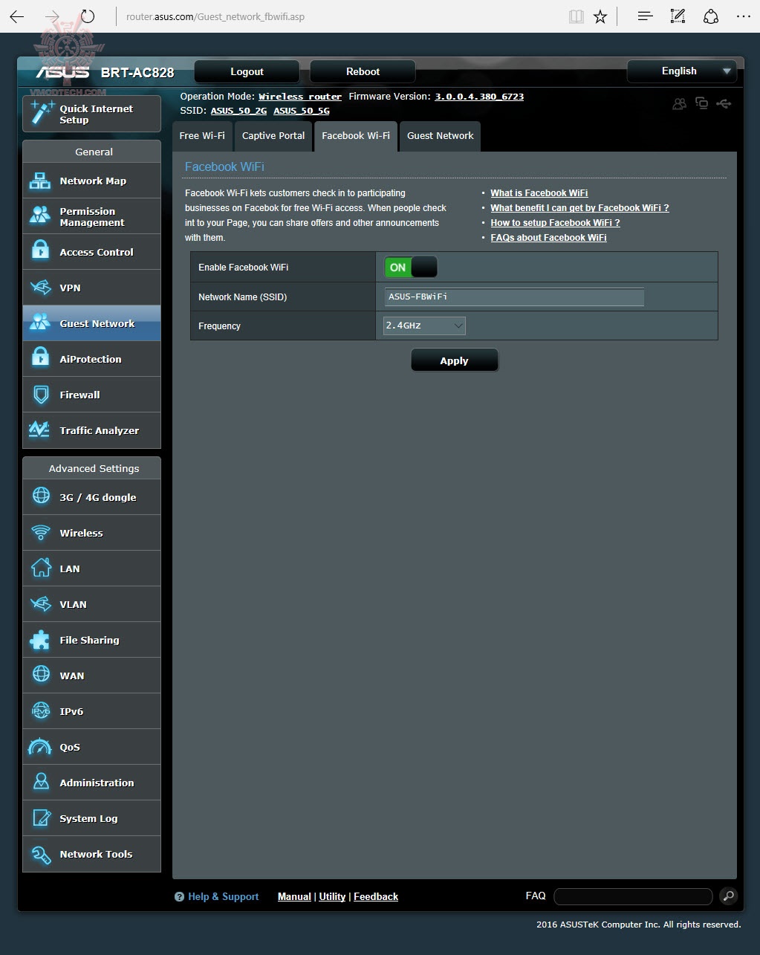Image resolution: width=760 pixels, height=955 pixels.
Task: Open 3G / 4G dongle settings
Action: click(x=91, y=497)
